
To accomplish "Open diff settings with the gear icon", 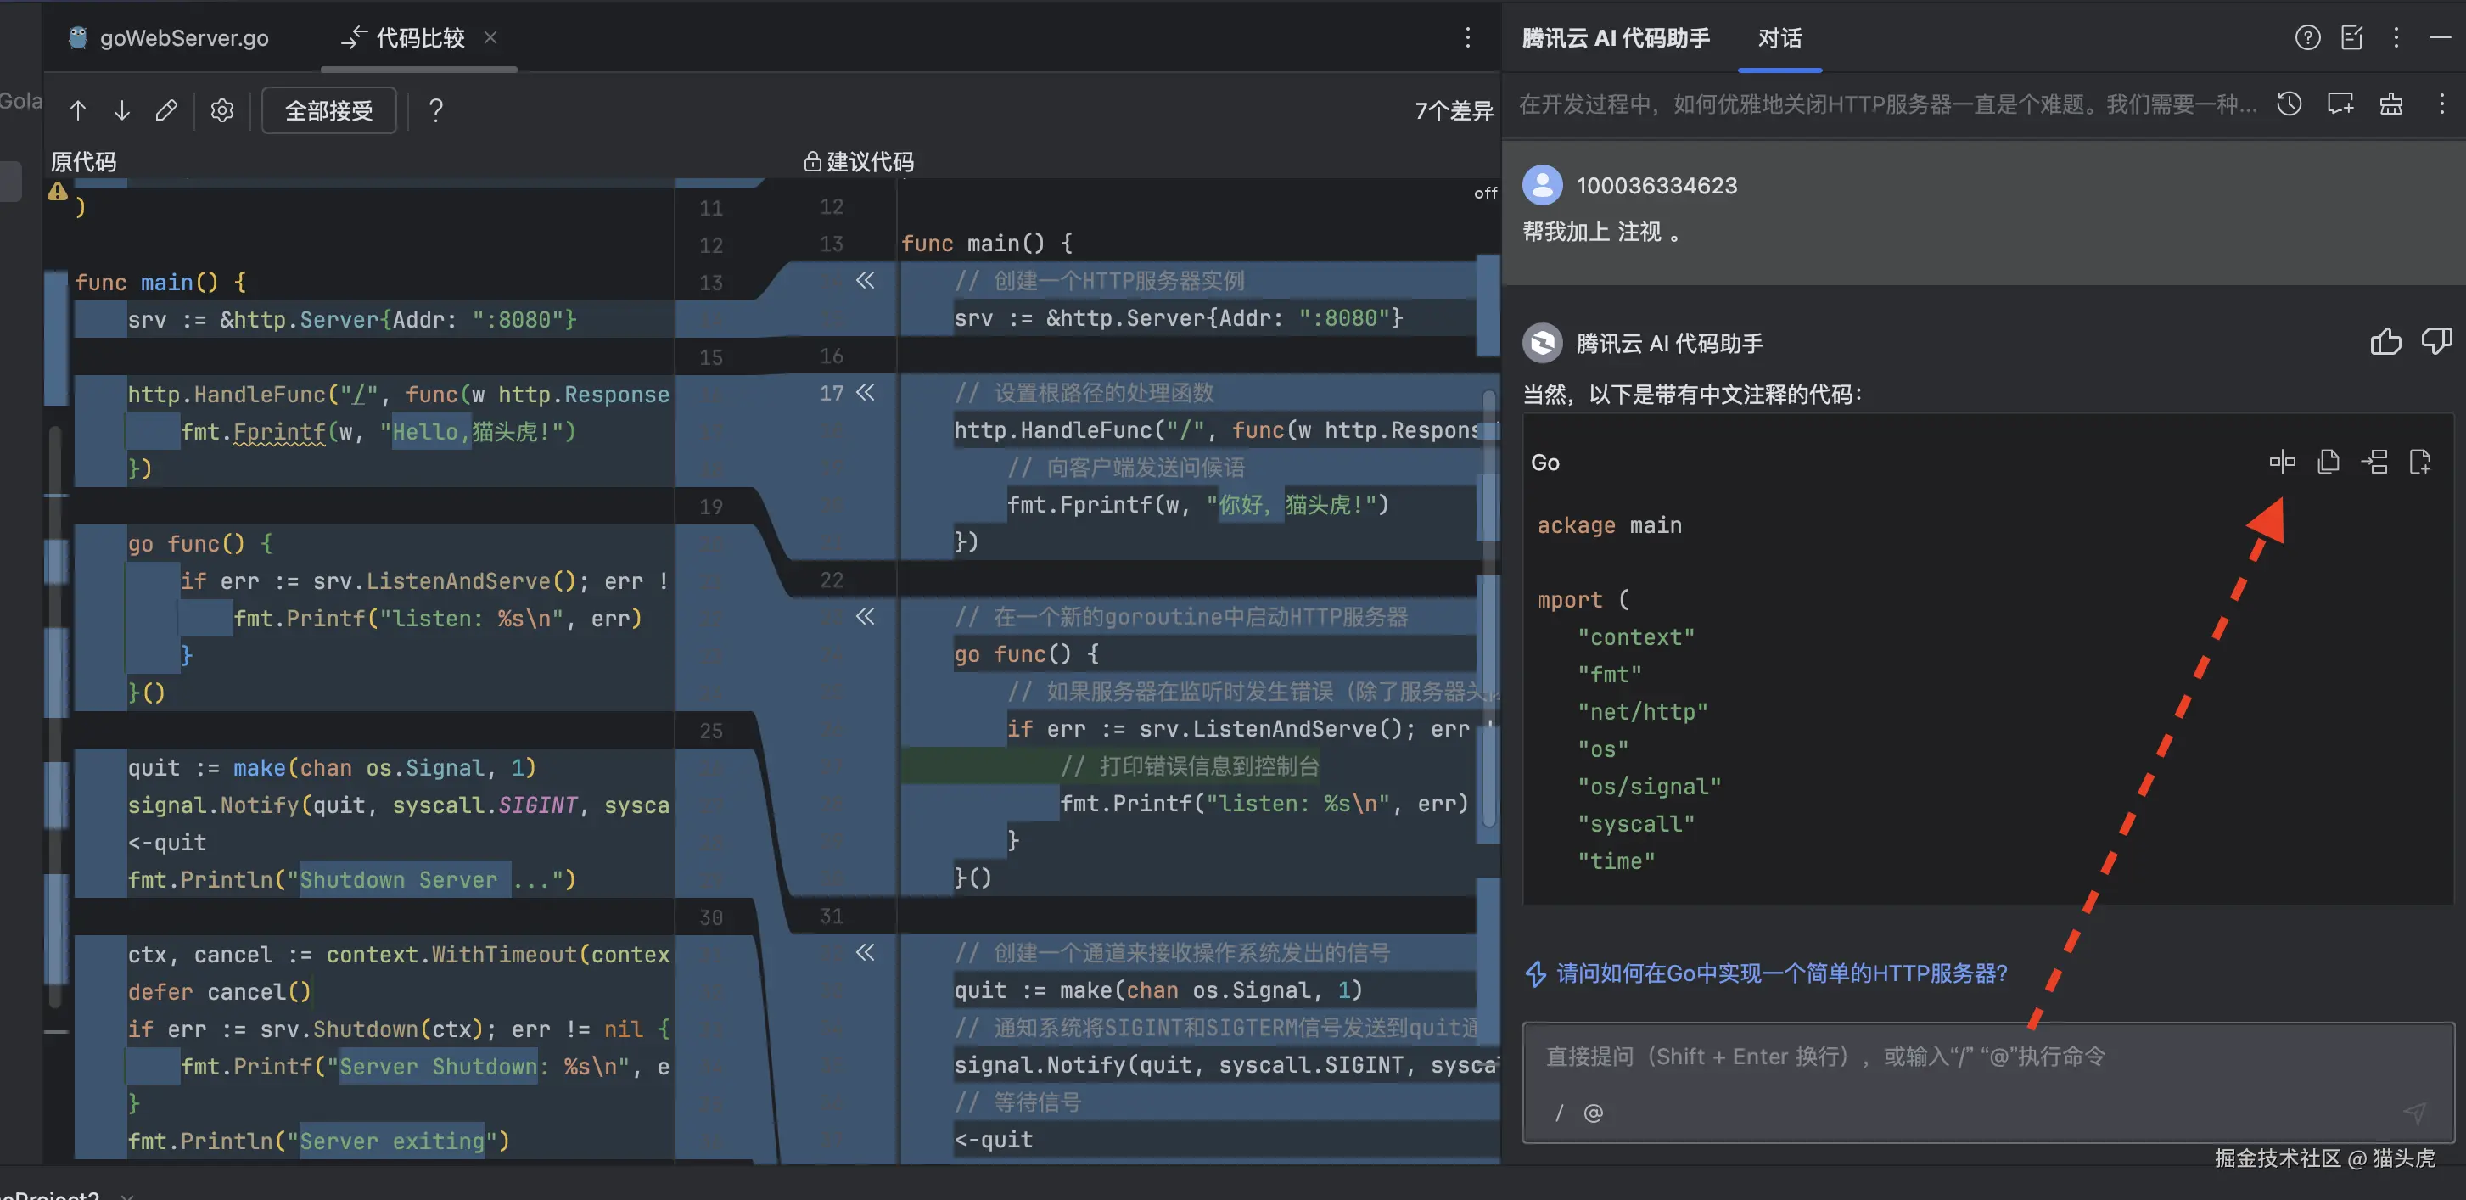I will pos(221,110).
